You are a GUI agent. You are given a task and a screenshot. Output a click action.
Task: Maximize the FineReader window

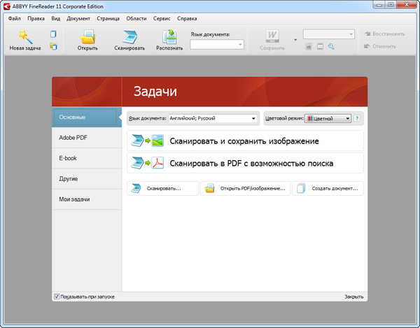point(391,5)
